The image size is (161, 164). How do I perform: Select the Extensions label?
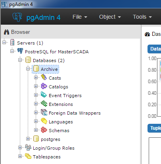[61, 104]
